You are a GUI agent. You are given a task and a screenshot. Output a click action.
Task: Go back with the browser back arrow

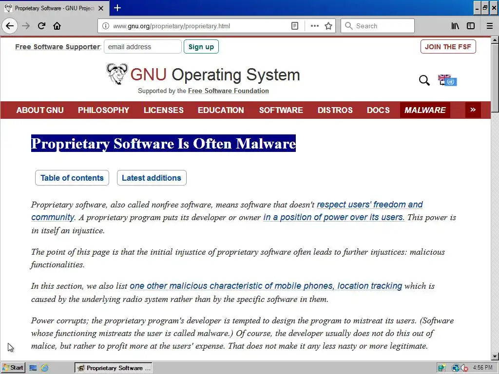[10, 26]
